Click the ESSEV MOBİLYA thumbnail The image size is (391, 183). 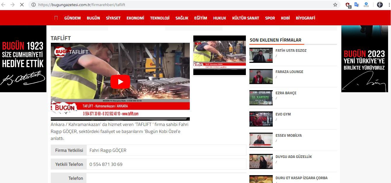tap(261, 140)
